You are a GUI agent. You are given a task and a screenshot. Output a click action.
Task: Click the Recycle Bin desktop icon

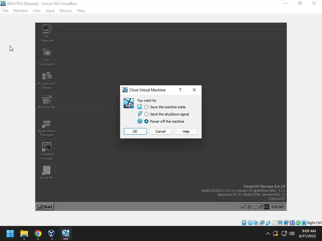click(x=47, y=102)
